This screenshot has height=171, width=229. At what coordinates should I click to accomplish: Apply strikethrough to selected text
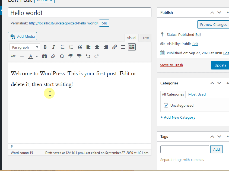(x=13, y=56)
